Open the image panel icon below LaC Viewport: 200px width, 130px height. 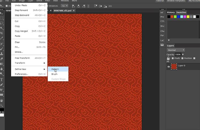[162, 45]
